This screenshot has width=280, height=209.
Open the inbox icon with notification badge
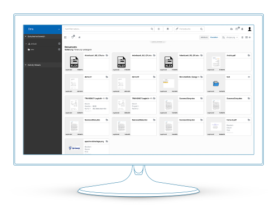[x=237, y=29]
